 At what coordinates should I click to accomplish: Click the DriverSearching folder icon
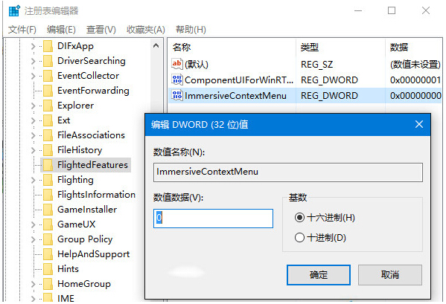click(48, 61)
